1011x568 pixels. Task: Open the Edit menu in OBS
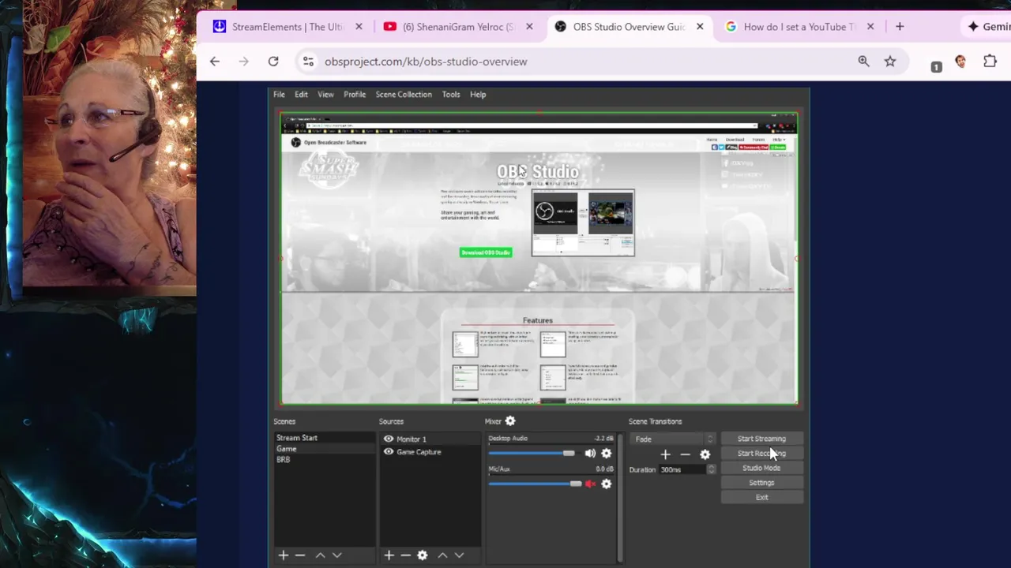[x=301, y=95]
